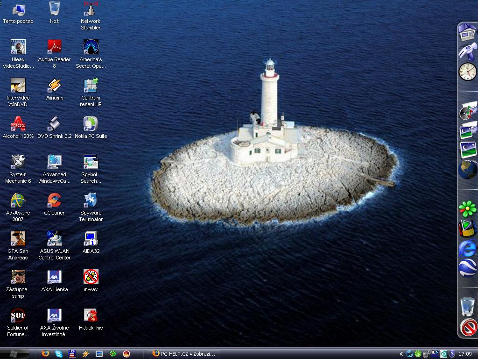Open Internet Explorer from the side dock
The height and width of the screenshot is (359, 478).
(x=467, y=248)
